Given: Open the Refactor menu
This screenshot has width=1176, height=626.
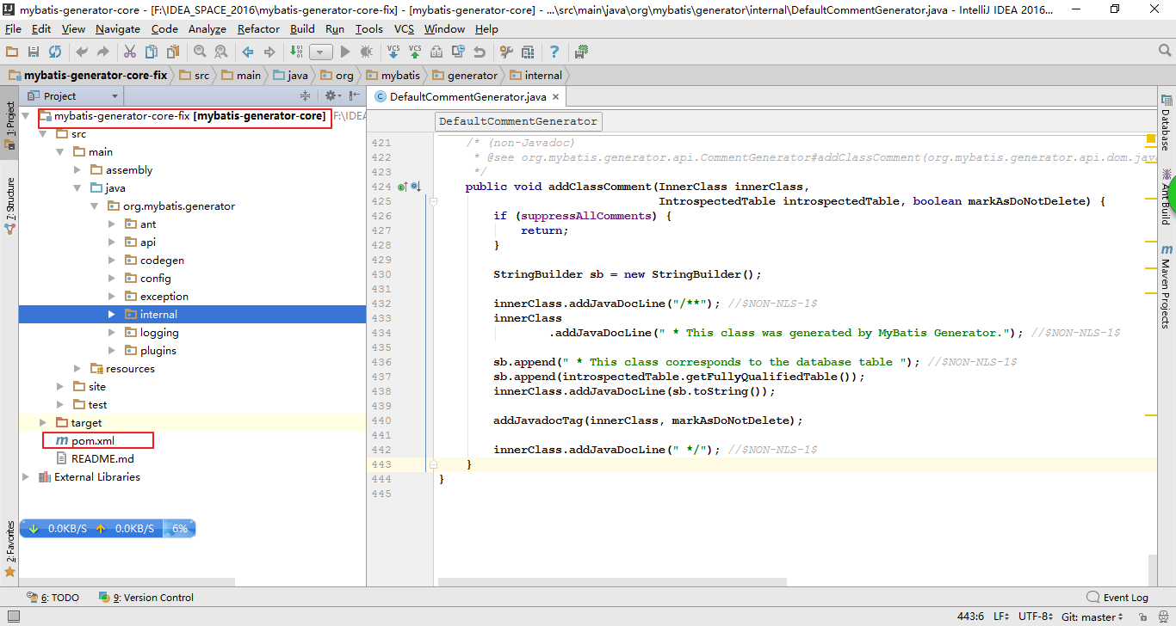Looking at the screenshot, I should click(258, 28).
